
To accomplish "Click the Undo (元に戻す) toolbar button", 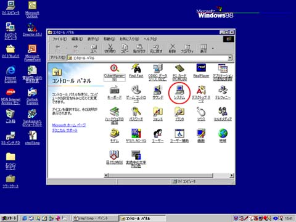I will 156,49.
